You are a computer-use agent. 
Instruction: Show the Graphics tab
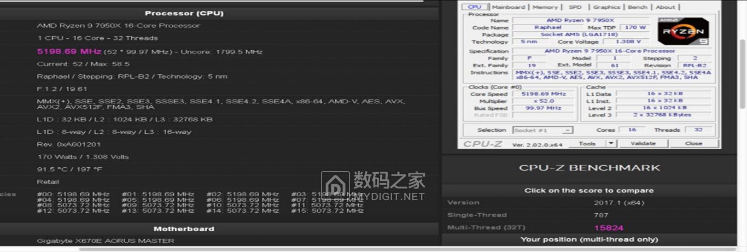point(606,7)
